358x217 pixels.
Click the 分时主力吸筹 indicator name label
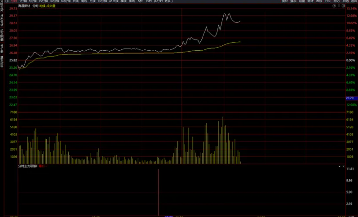(x=27, y=166)
